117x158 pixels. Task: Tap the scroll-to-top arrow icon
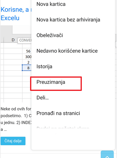coord(107,154)
